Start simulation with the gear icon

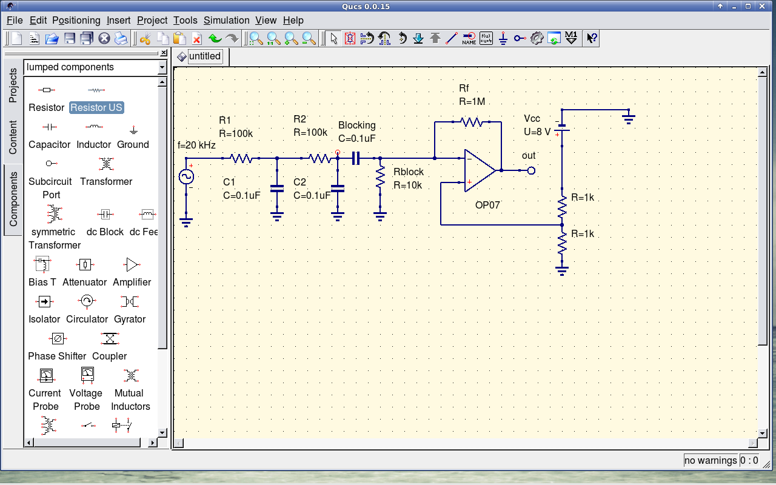[x=537, y=39]
